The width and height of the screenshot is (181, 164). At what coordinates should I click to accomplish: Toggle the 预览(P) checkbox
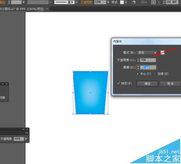[118, 83]
